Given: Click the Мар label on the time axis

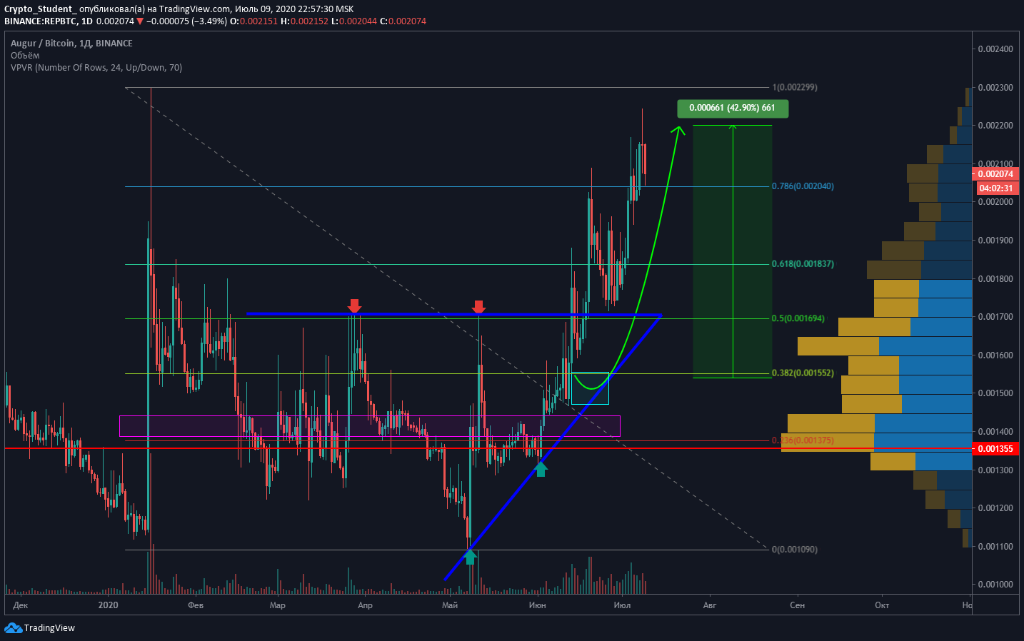Looking at the screenshot, I should [278, 605].
